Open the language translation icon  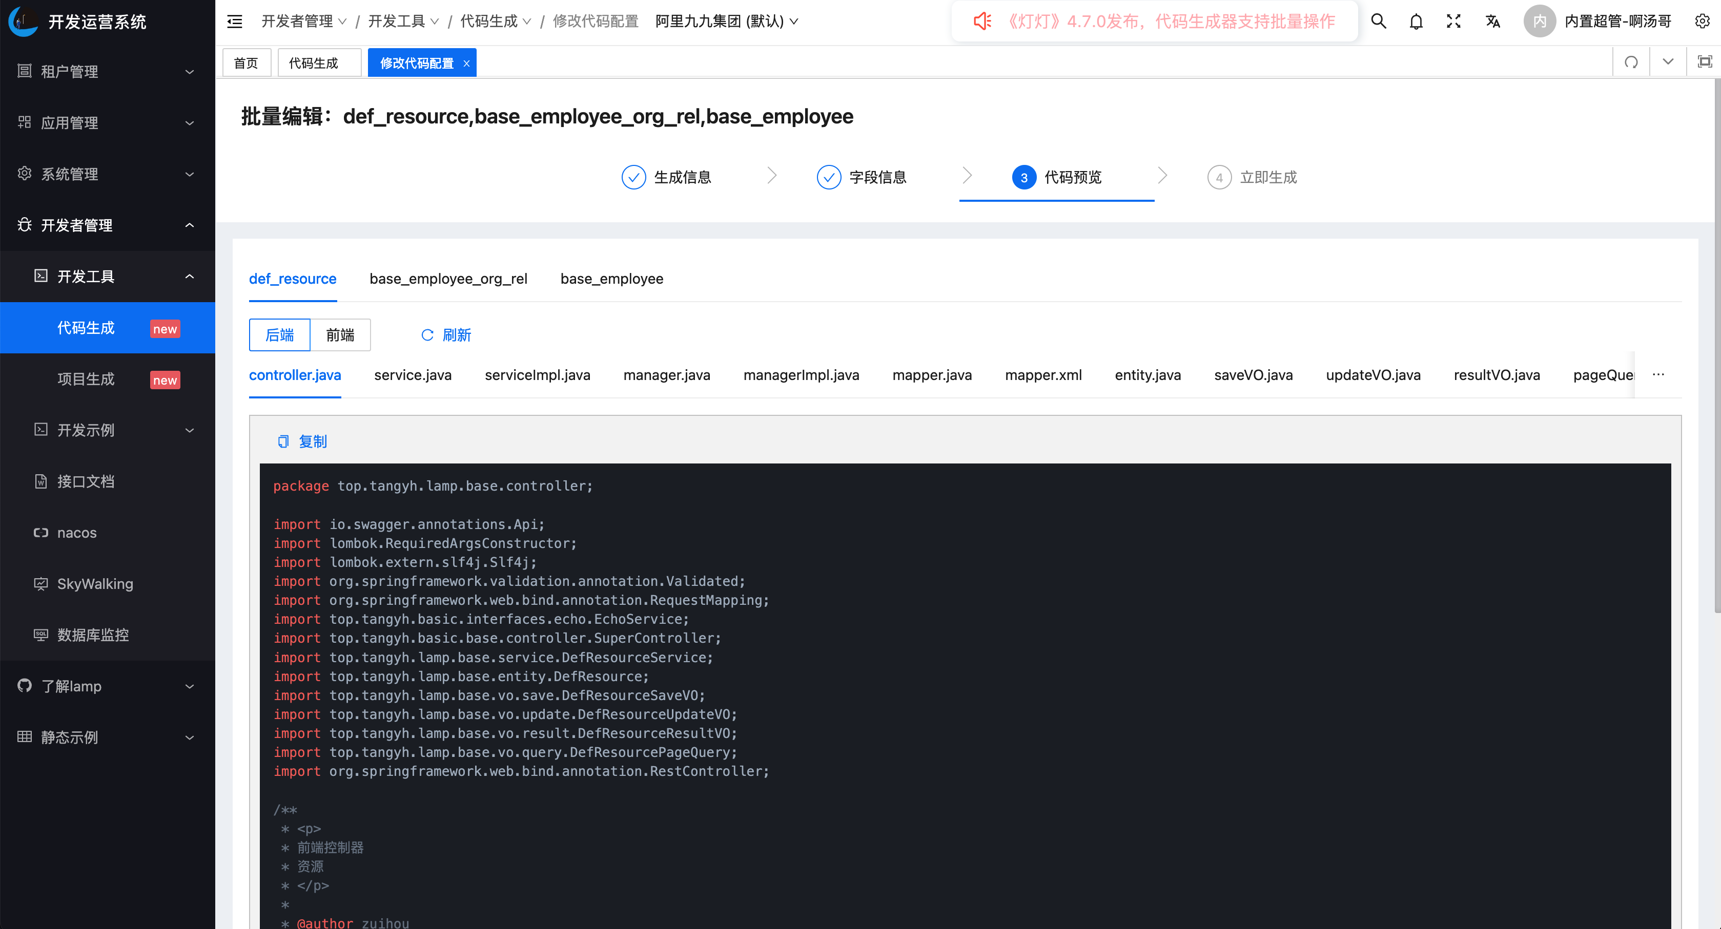point(1492,22)
